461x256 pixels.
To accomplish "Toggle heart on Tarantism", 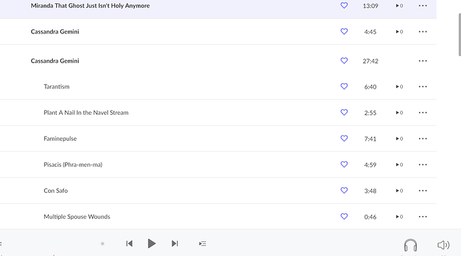I will 344,87.
